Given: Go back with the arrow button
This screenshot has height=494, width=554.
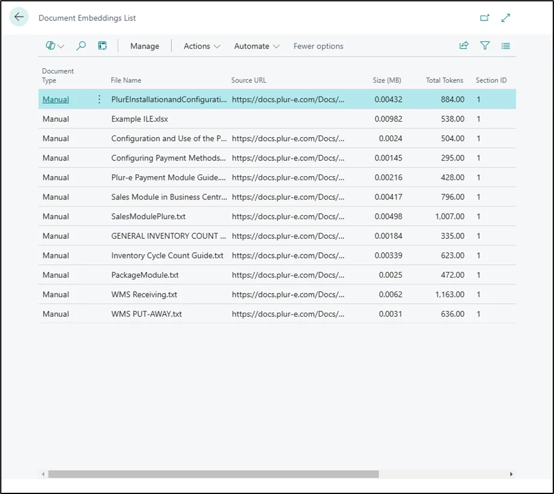Looking at the screenshot, I should pos(19,17).
